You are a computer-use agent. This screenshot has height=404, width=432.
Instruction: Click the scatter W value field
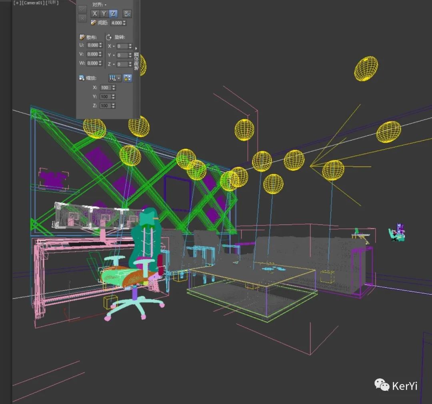tap(93, 63)
